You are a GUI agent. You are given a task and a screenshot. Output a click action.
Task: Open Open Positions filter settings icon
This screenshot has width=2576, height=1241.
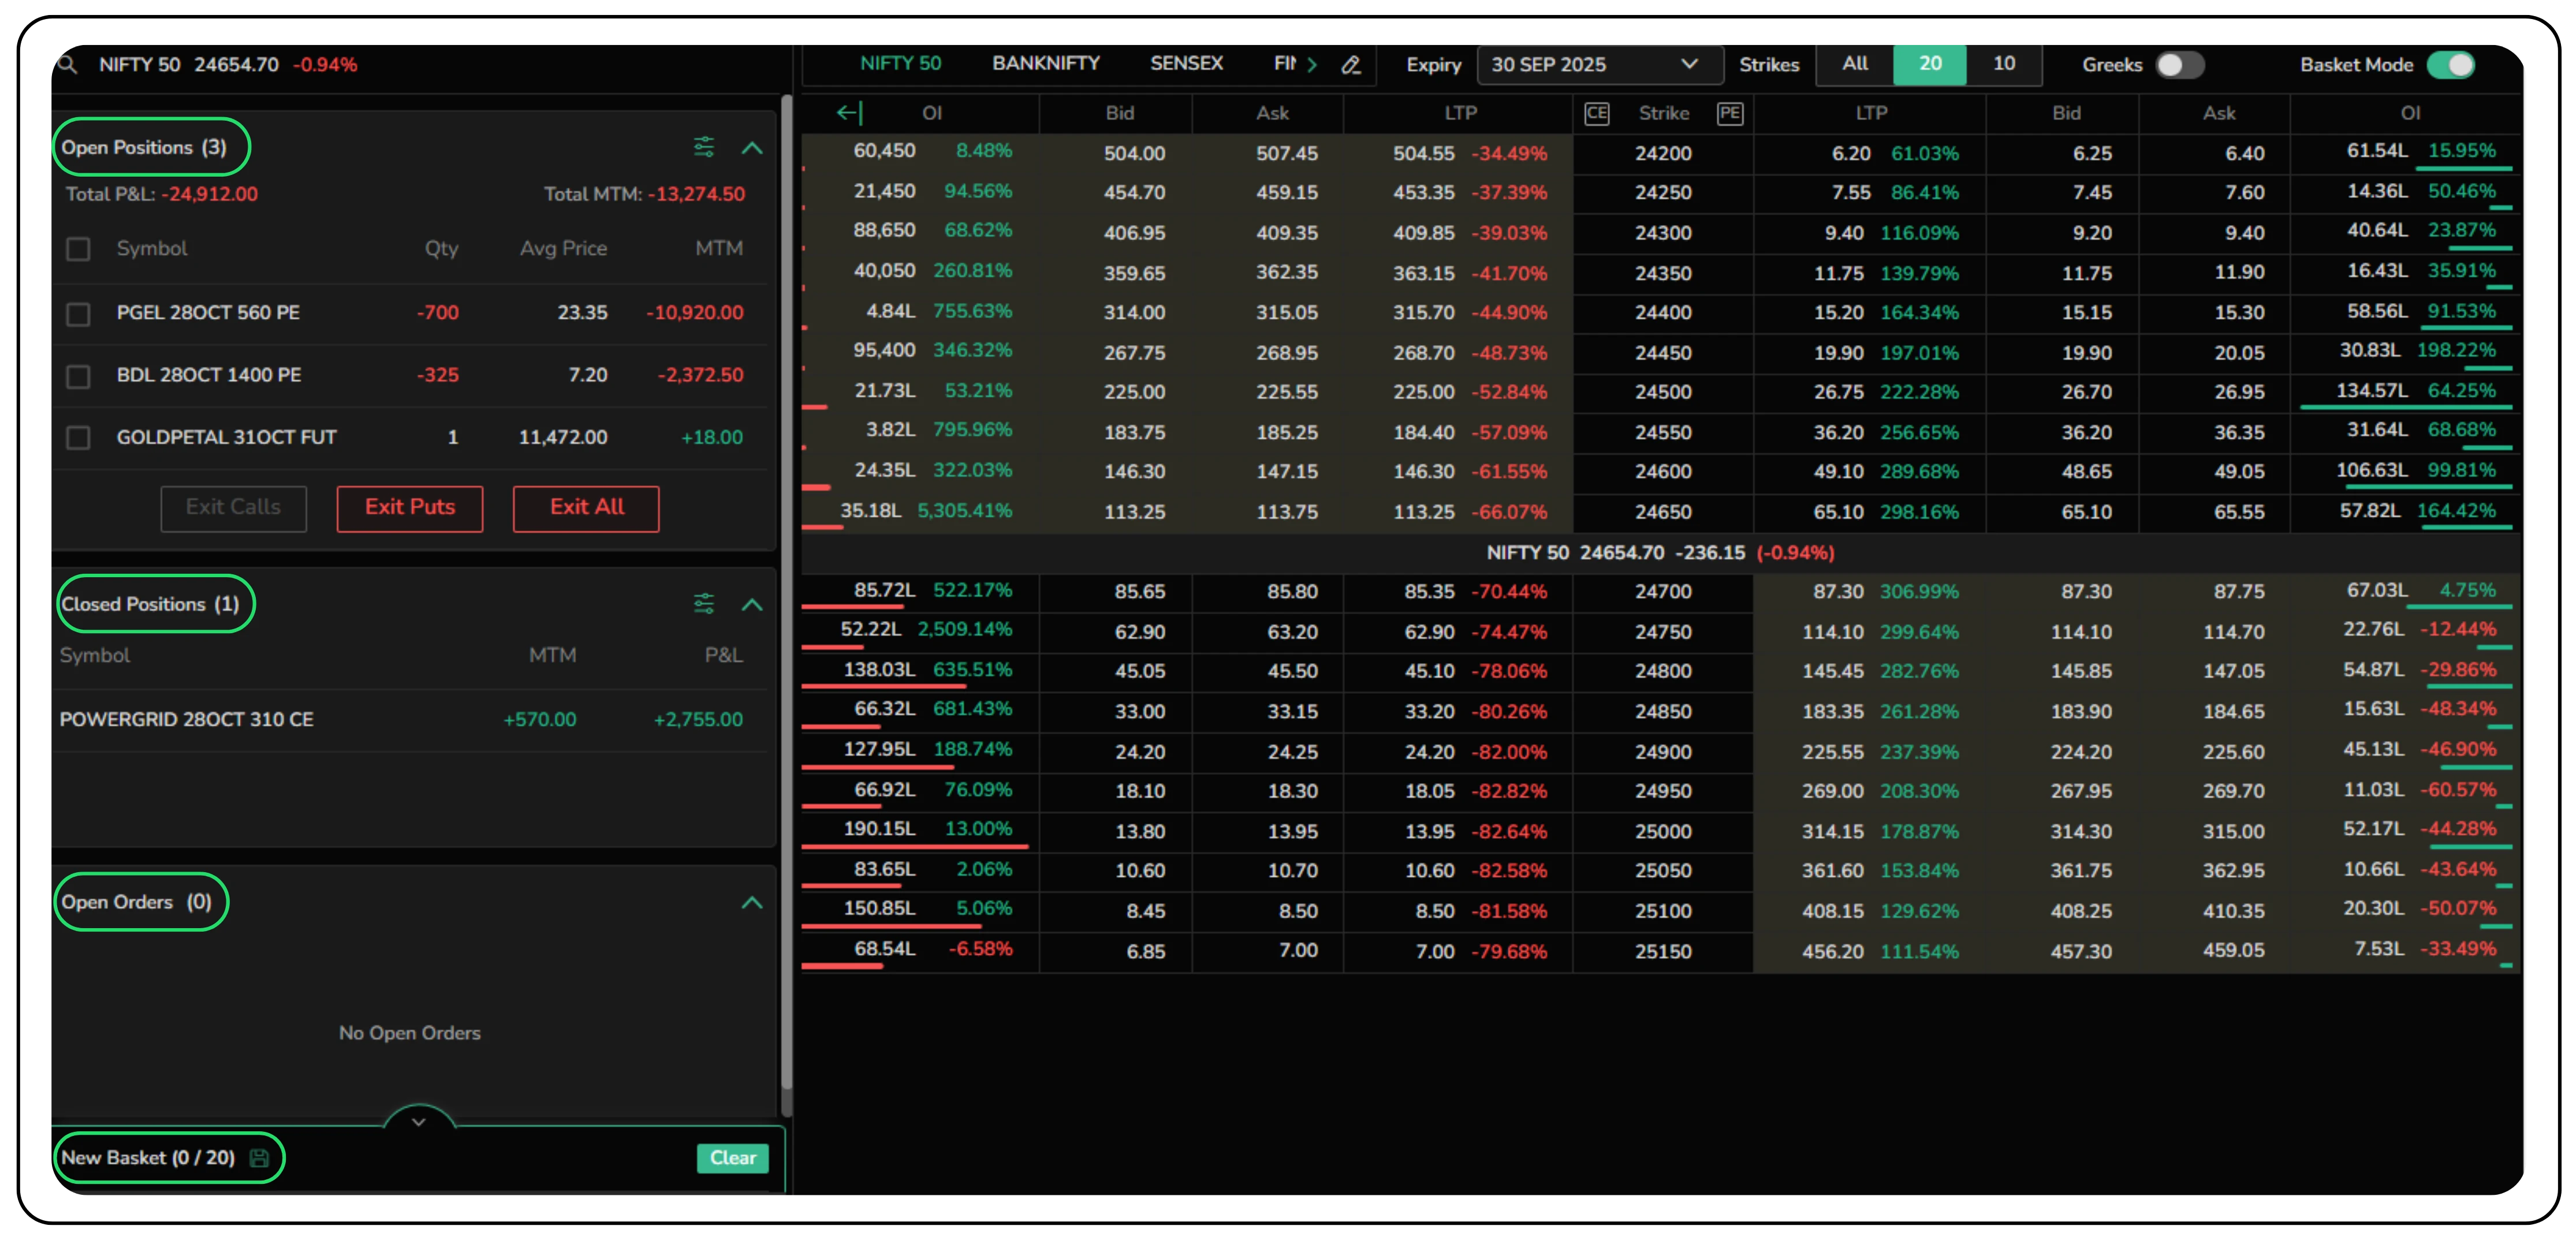click(x=704, y=148)
